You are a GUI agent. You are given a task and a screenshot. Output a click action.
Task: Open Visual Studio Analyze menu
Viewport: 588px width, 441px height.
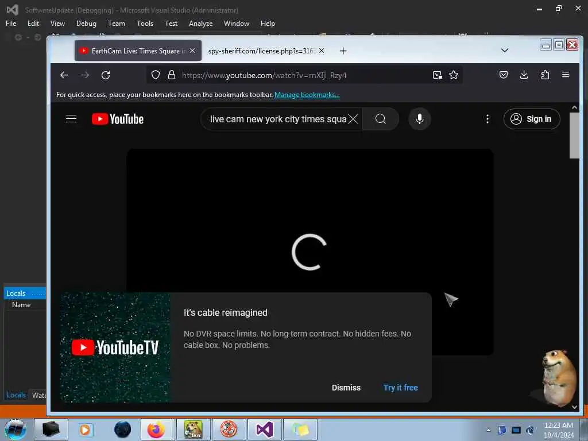point(200,23)
